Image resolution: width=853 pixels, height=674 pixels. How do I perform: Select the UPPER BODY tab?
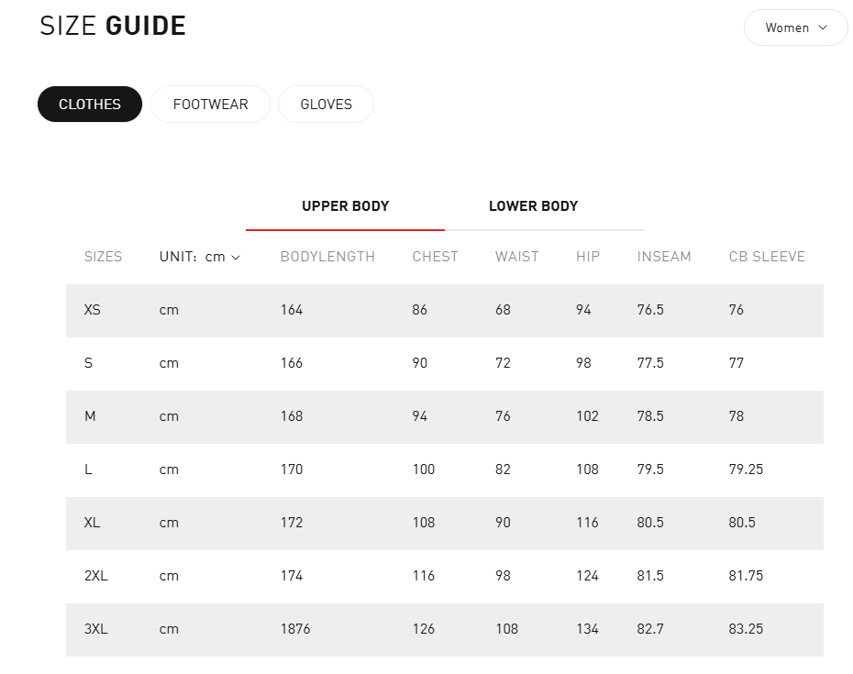point(345,206)
